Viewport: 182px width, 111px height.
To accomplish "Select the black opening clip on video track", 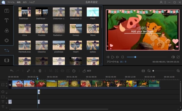I will click(10, 85).
